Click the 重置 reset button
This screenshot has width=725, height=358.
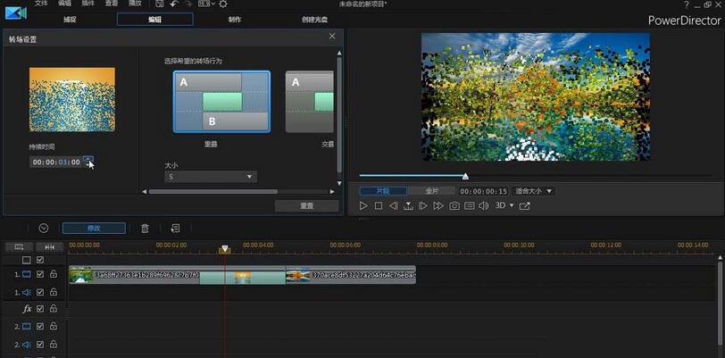306,206
